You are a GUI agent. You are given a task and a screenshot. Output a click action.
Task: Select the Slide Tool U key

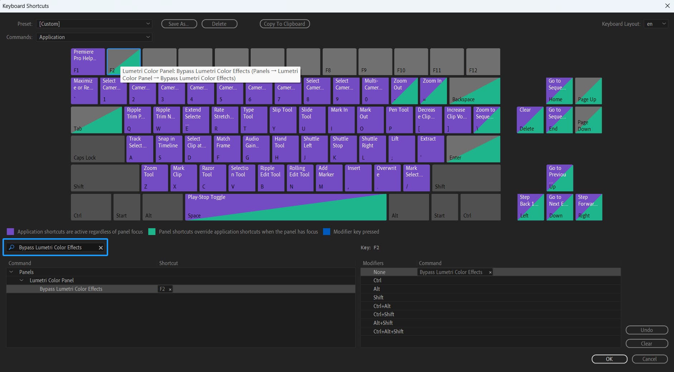(312, 120)
